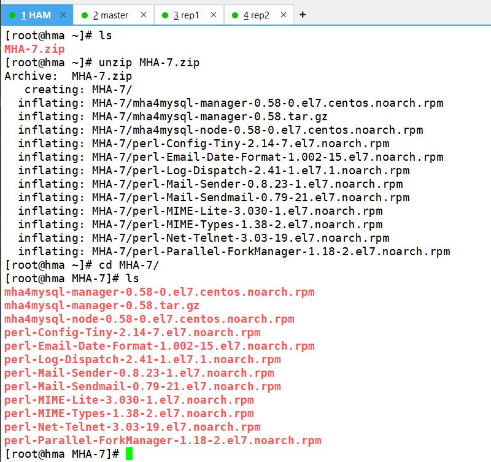Image resolution: width=491 pixels, height=462 pixels.
Task: Switch to the 3 rep1 session tab
Action: (188, 15)
